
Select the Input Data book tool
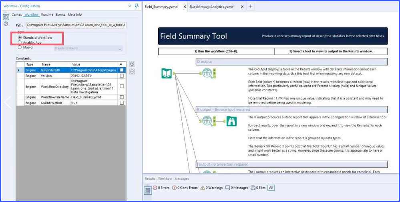(x=167, y=73)
